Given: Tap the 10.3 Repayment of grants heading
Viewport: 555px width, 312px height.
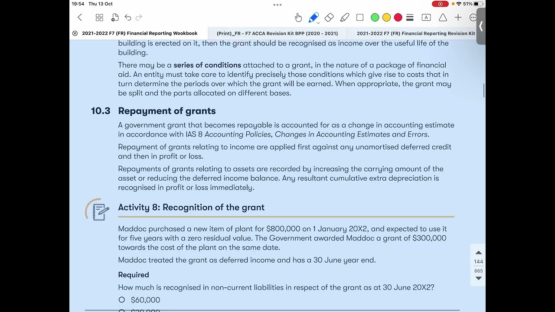Looking at the screenshot, I should coord(153,111).
